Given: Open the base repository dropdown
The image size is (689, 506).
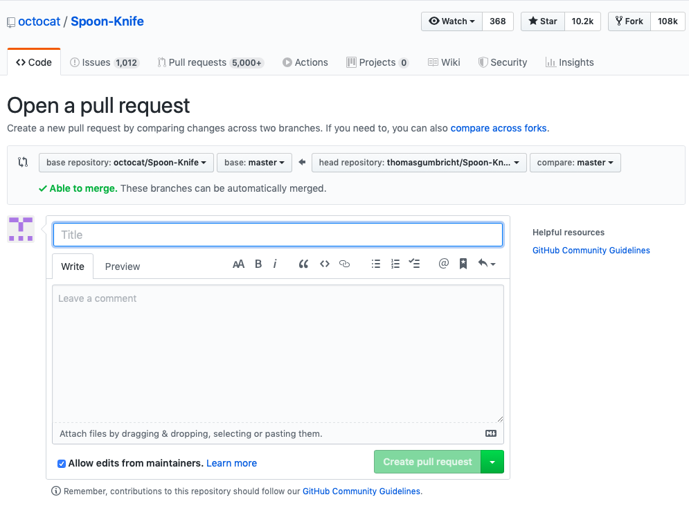Looking at the screenshot, I should [126, 163].
